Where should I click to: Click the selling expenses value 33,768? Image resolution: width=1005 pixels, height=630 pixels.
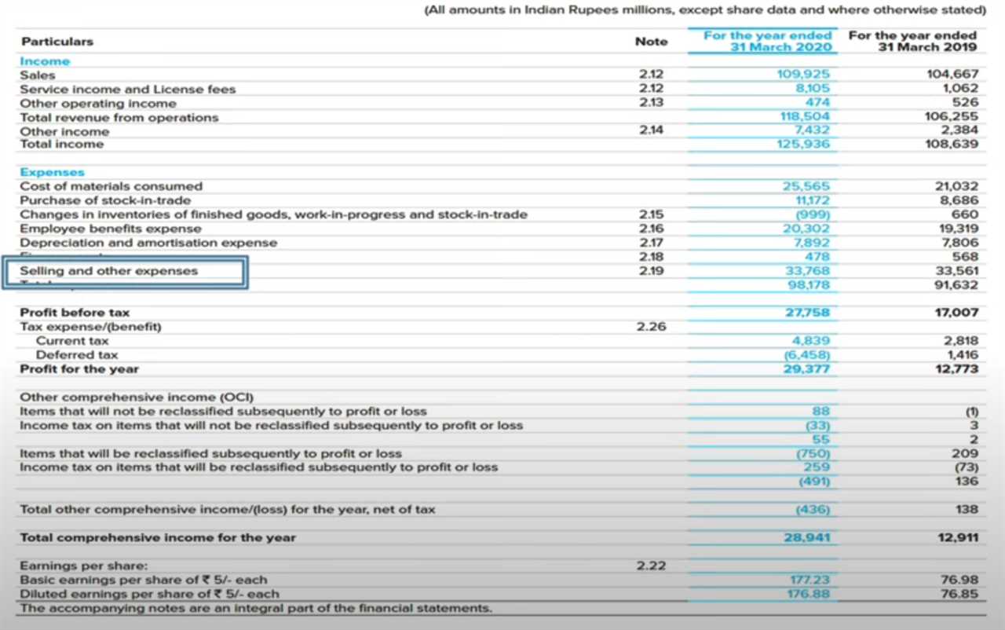pyautogui.click(x=808, y=271)
